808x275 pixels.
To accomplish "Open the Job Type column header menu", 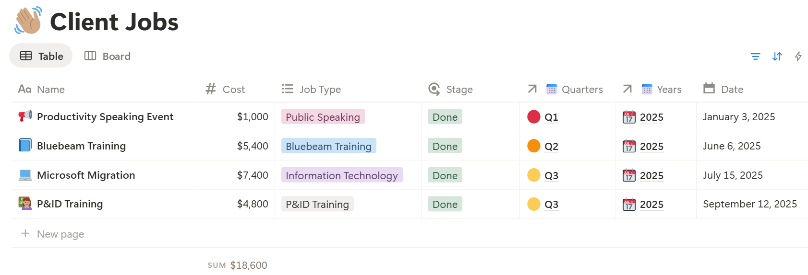I will coord(320,90).
